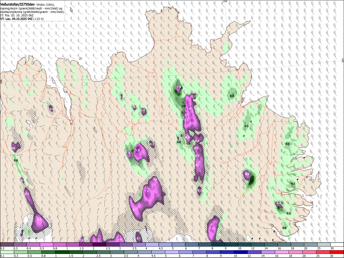Click the light pink swatch labeled 16 in lower legend

click(282, 252)
